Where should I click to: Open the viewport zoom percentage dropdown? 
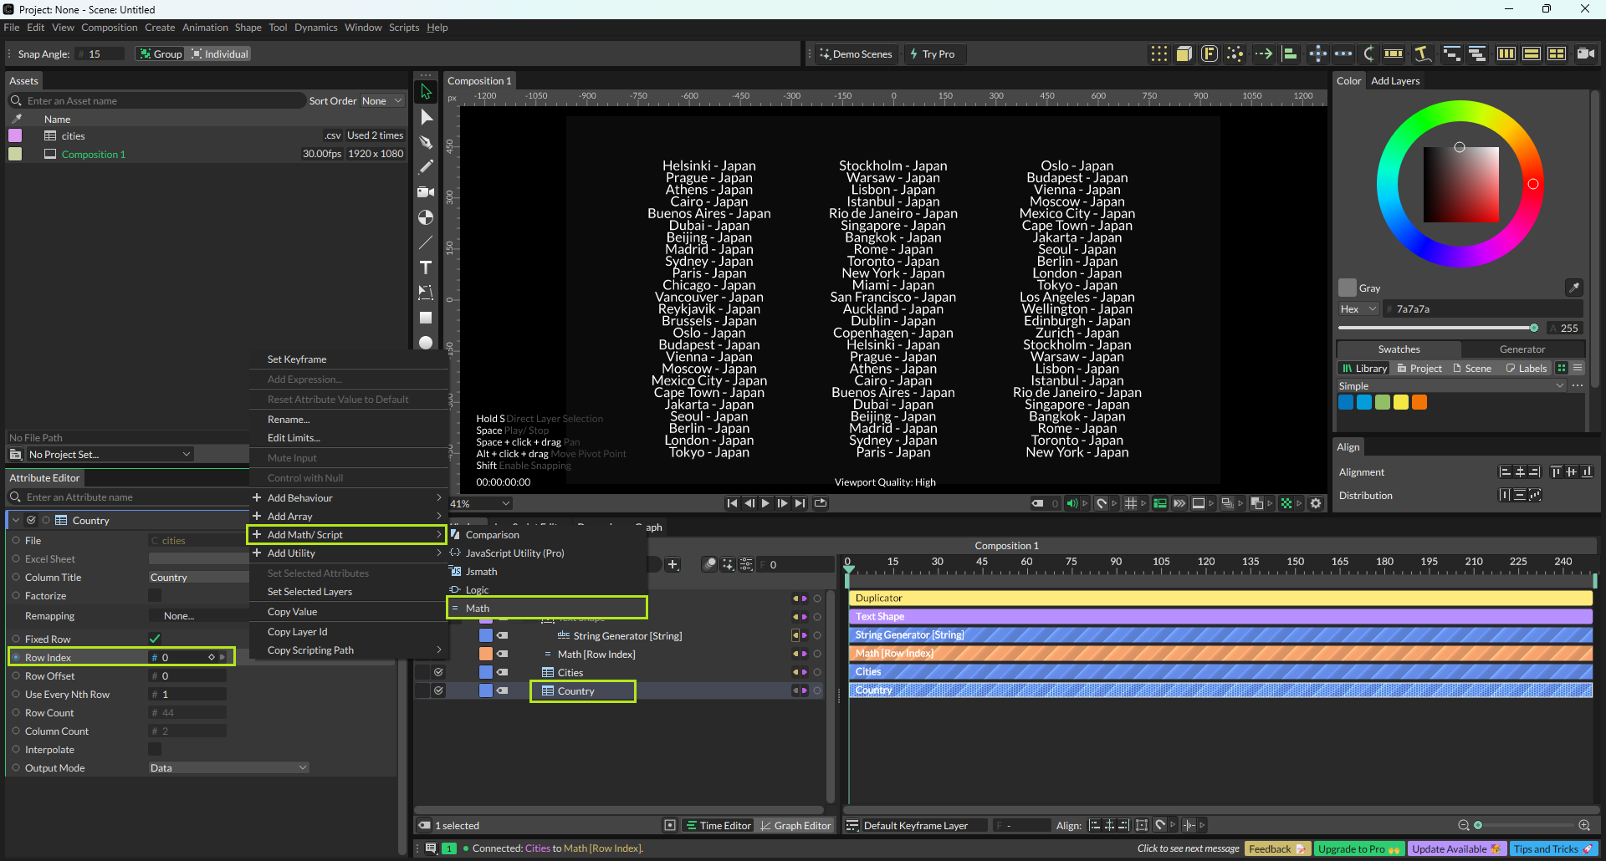point(480,503)
